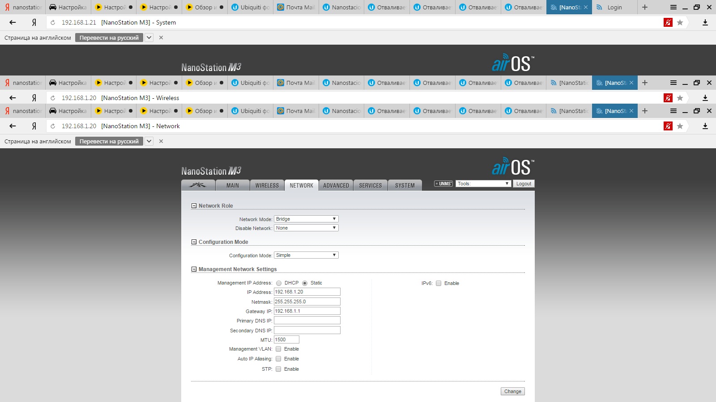Screen dimensions: 716x402
Task: Click Перевести на русский in Network window
Action: tap(109, 141)
